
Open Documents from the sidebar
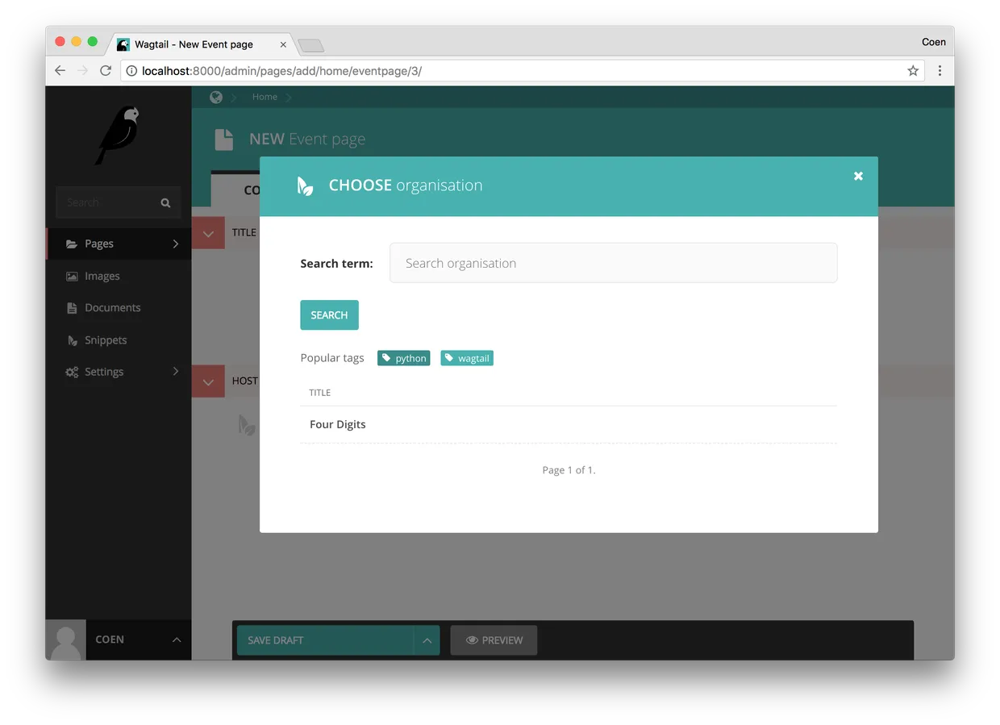pos(71,307)
